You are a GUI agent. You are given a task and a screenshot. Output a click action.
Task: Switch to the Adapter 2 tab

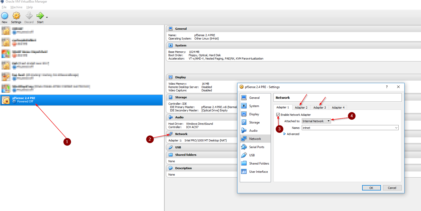301,108
